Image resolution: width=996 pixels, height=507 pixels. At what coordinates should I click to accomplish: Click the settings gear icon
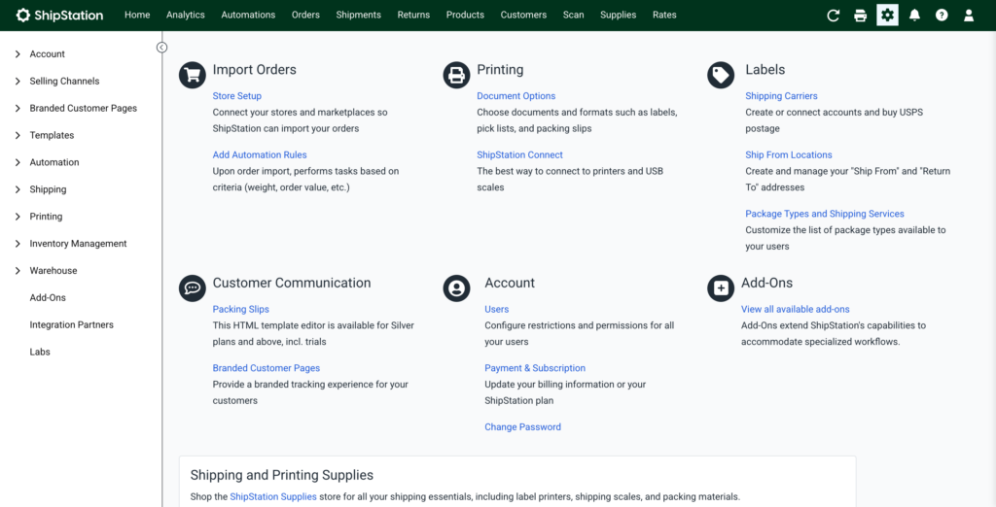[887, 16]
